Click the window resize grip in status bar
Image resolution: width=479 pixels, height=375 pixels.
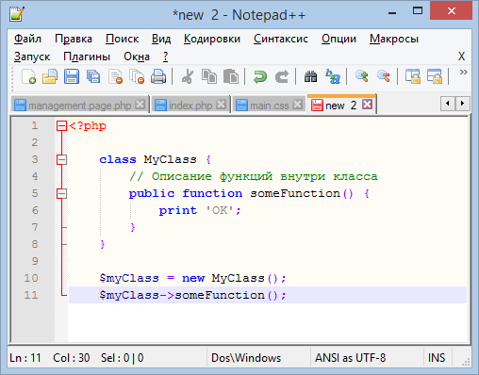pos(466,362)
